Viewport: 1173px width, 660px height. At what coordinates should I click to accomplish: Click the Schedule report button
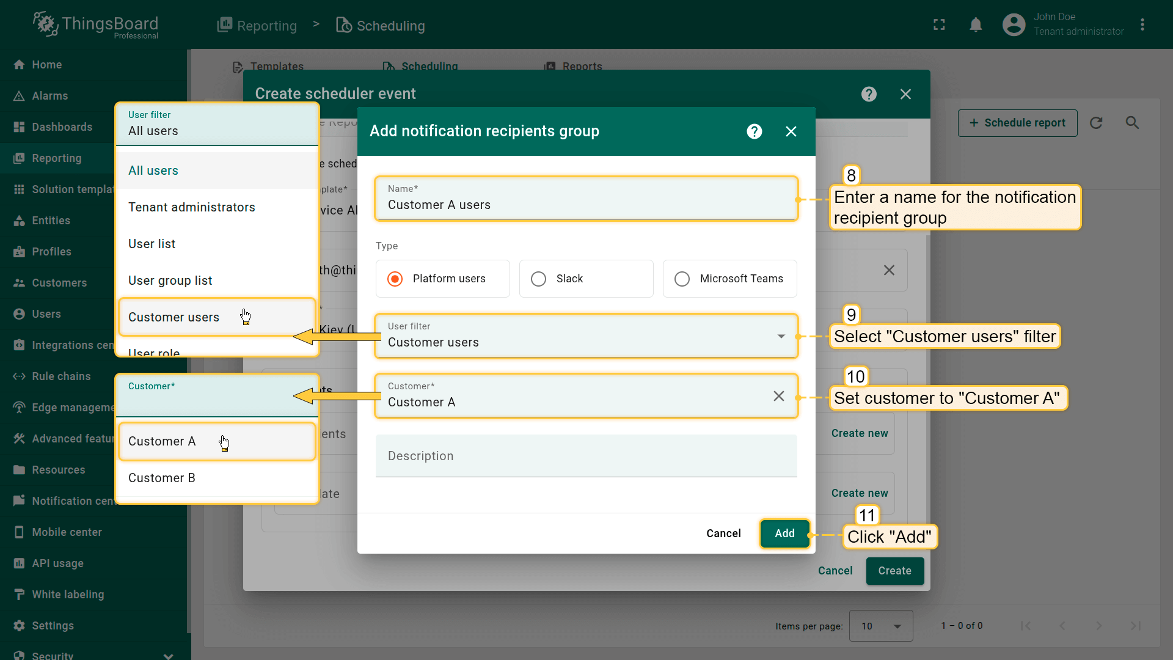(1017, 123)
